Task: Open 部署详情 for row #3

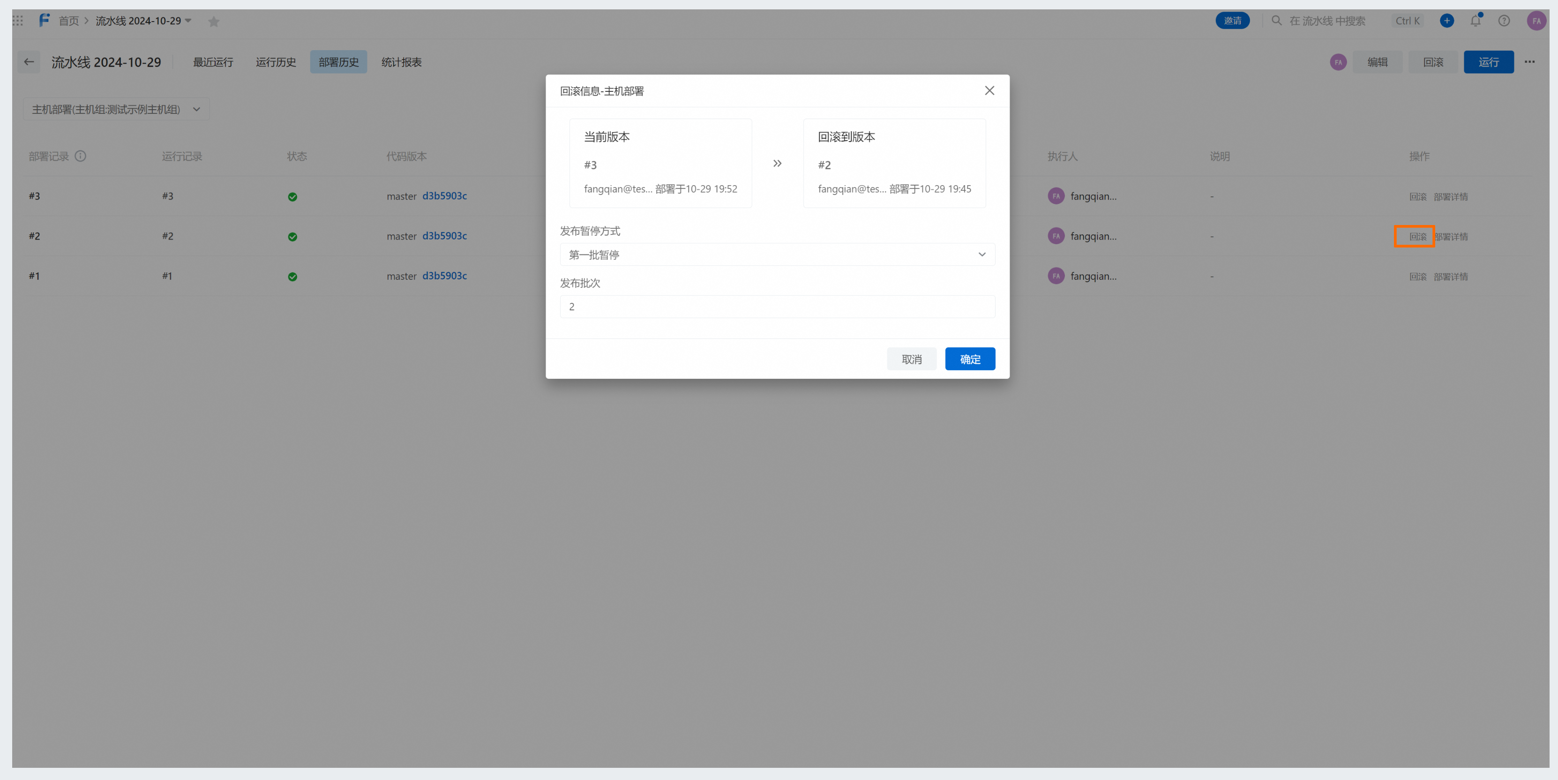Action: click(x=1451, y=196)
